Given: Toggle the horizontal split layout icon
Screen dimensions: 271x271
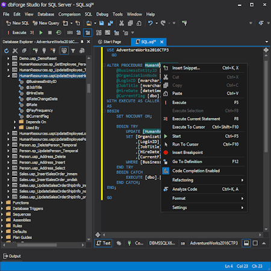Looking at the screenshot, I should pyautogui.click(x=246, y=243).
